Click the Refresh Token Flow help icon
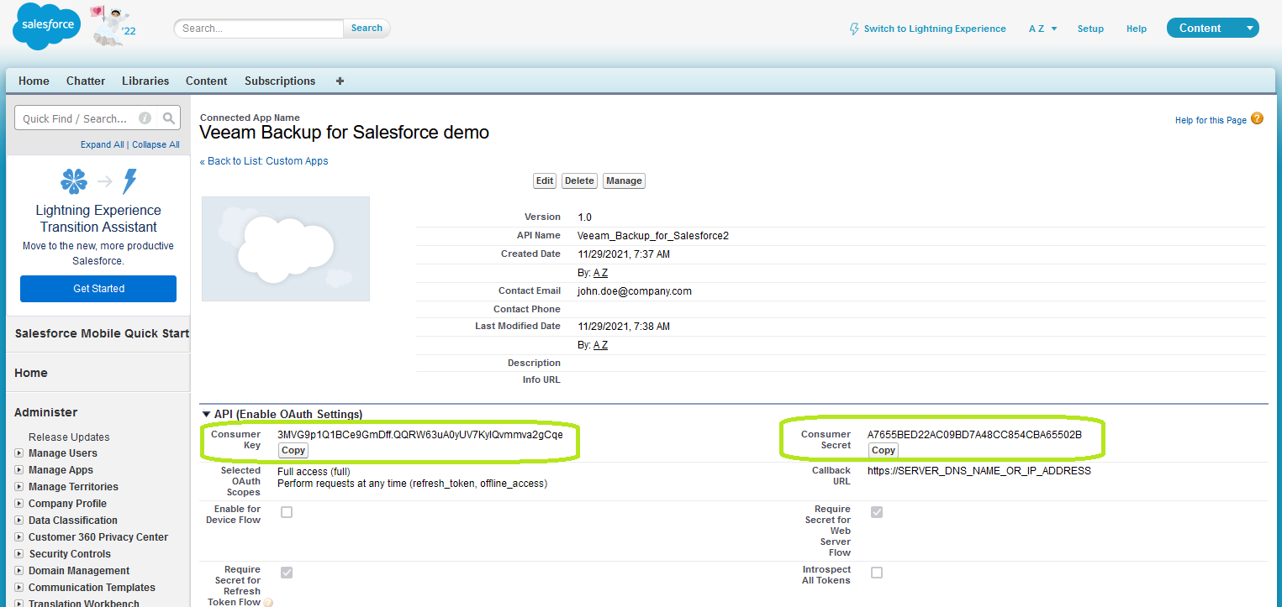 (268, 603)
